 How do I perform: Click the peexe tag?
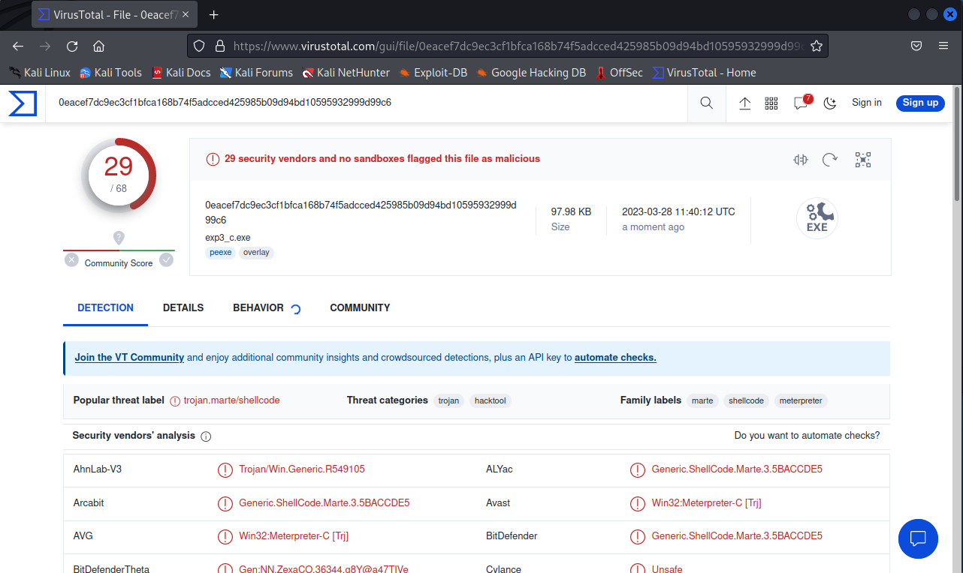[x=221, y=253]
